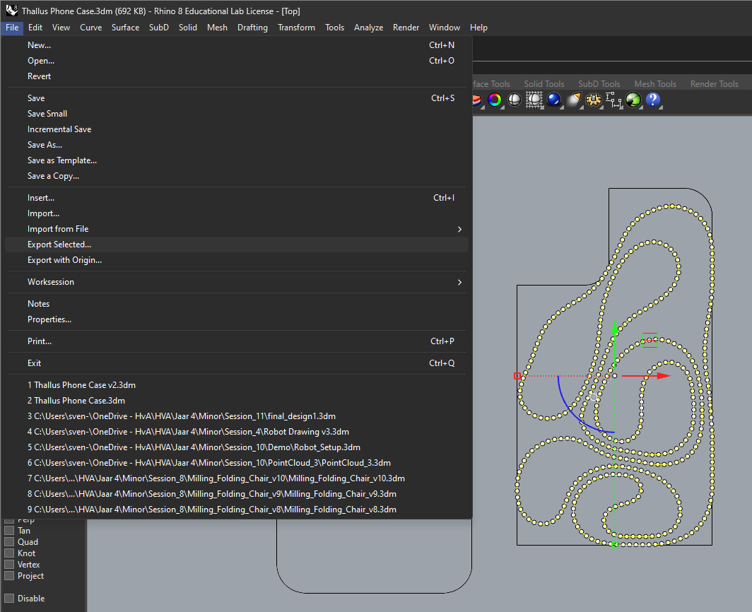This screenshot has width=752, height=612.
Task: Choose Export Selected from File menu
Action: pyautogui.click(x=59, y=245)
